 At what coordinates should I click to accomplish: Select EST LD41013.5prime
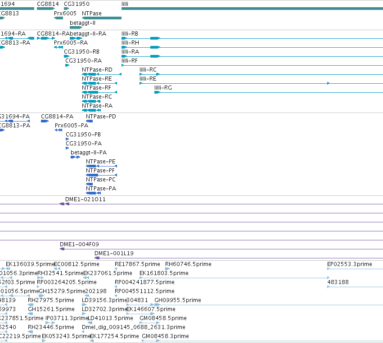click(x=110, y=318)
